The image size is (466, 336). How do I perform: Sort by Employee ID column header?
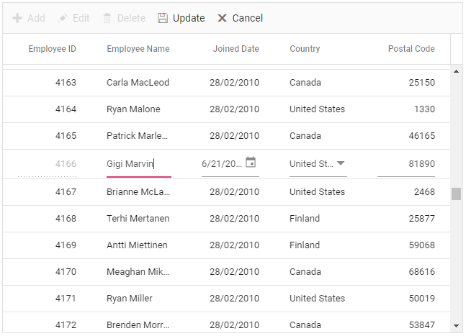(52, 49)
